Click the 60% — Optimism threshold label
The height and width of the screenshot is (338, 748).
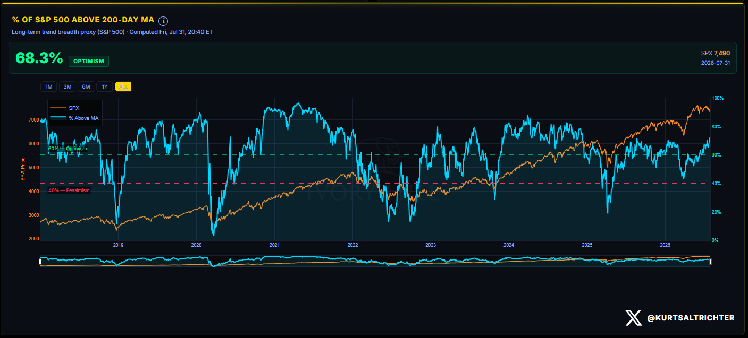click(68, 149)
